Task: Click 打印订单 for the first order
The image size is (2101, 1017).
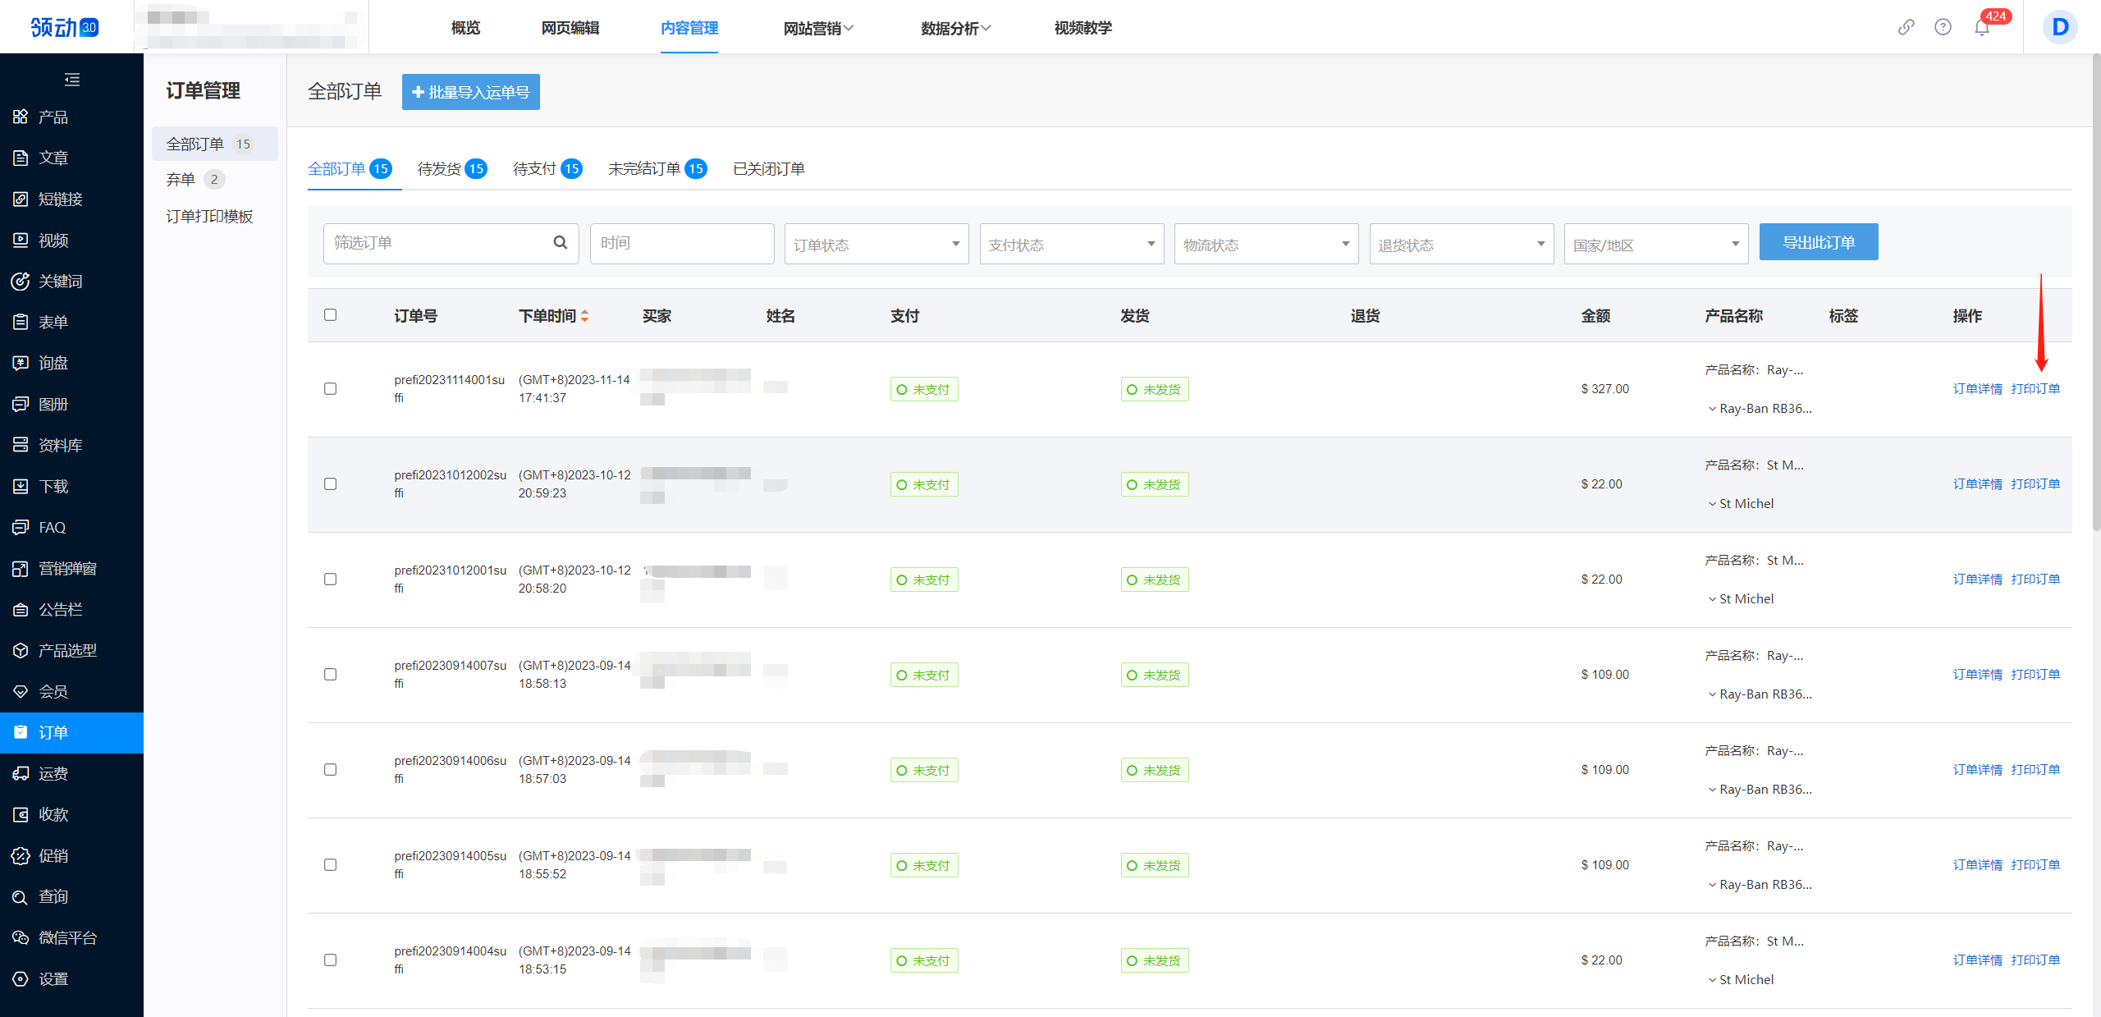Action: pyautogui.click(x=2035, y=389)
